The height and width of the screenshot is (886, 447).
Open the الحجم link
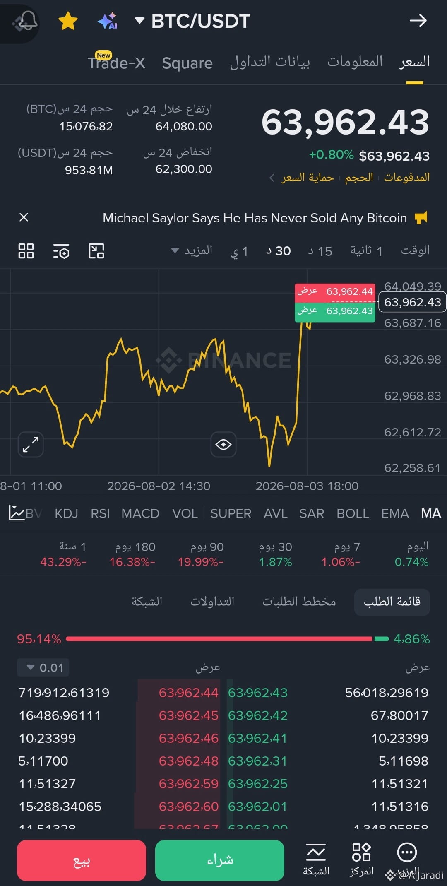(359, 177)
